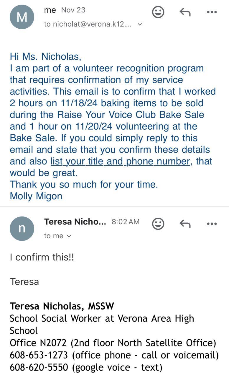Add emoji reaction to Molly's Nov 23 email
Screen dimensions: 229x378
158,12
